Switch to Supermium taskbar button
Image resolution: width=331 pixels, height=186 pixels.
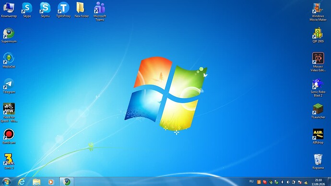67,182
